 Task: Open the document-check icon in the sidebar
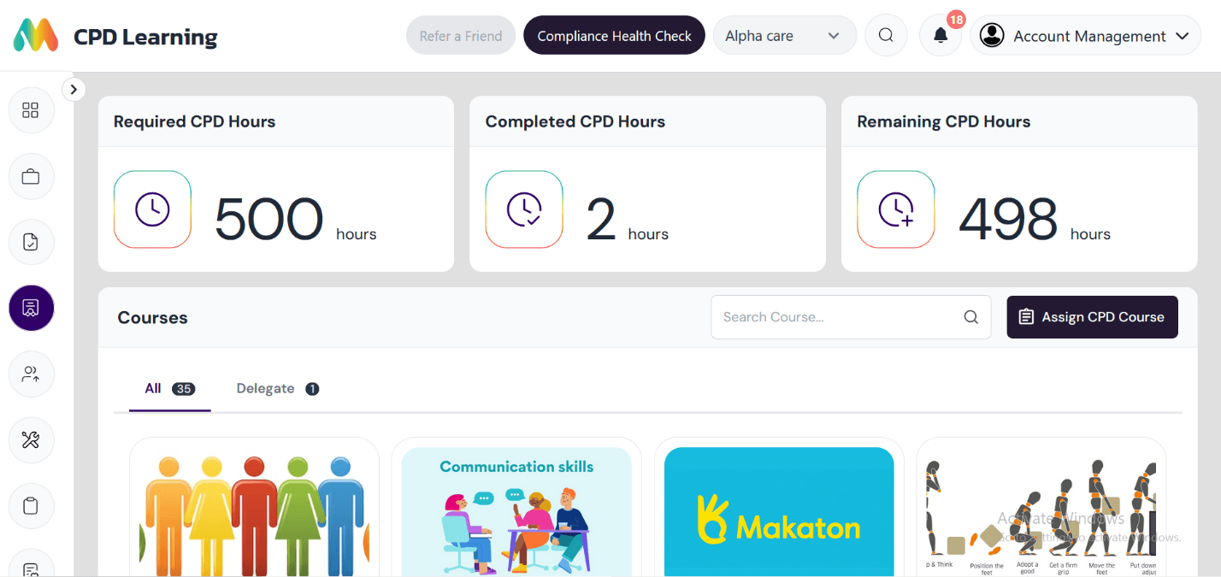pos(31,242)
